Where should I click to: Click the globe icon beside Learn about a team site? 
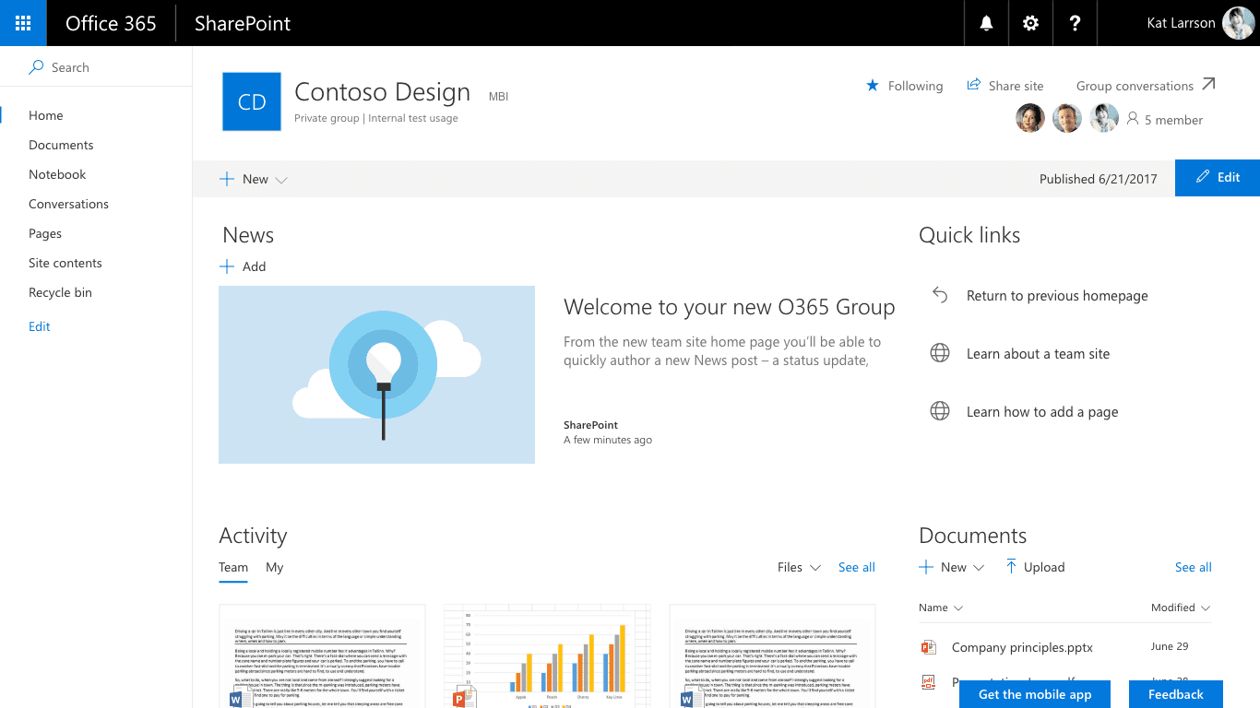point(940,353)
